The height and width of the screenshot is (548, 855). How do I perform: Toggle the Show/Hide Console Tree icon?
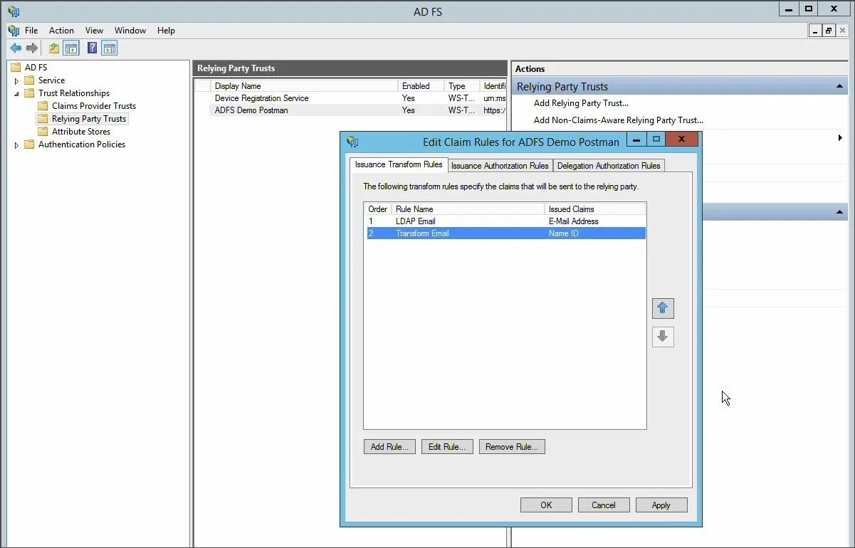tap(71, 48)
